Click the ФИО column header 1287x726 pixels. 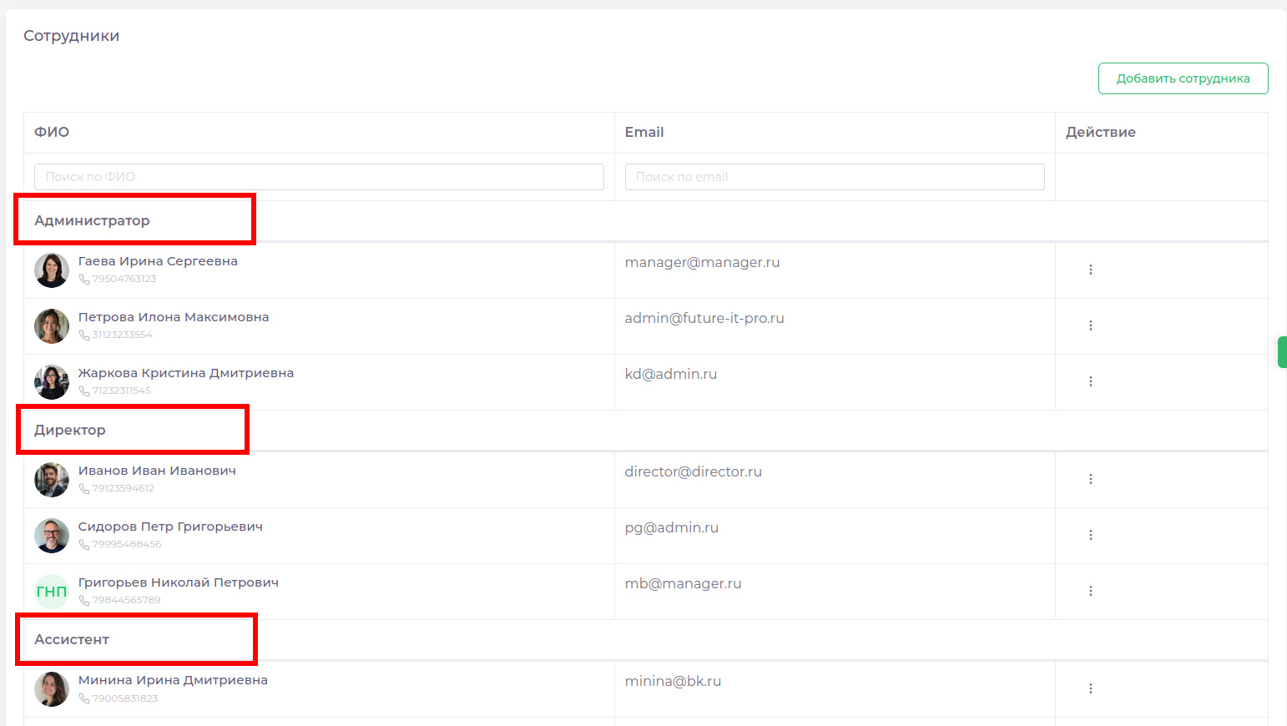52,132
